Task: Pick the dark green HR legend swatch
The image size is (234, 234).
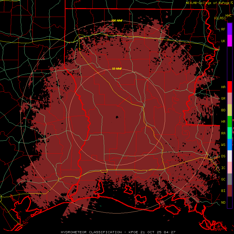Action: [x=230, y=122]
